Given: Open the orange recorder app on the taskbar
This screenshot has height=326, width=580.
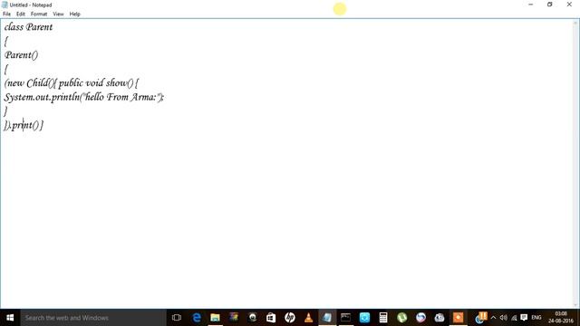Looking at the screenshot, I should (x=458, y=318).
